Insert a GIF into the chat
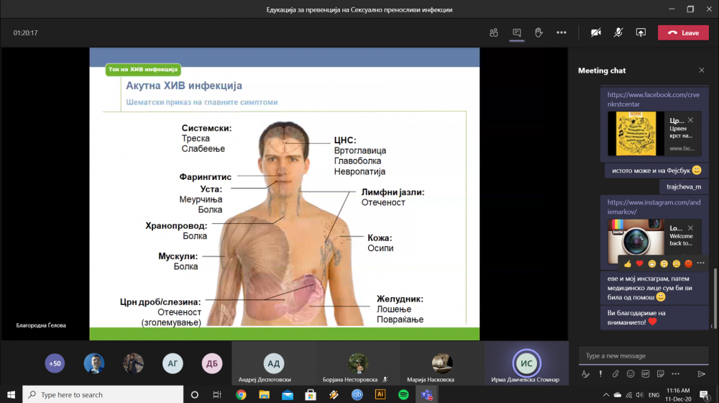Viewport: 719px width, 403px height. 645,373
